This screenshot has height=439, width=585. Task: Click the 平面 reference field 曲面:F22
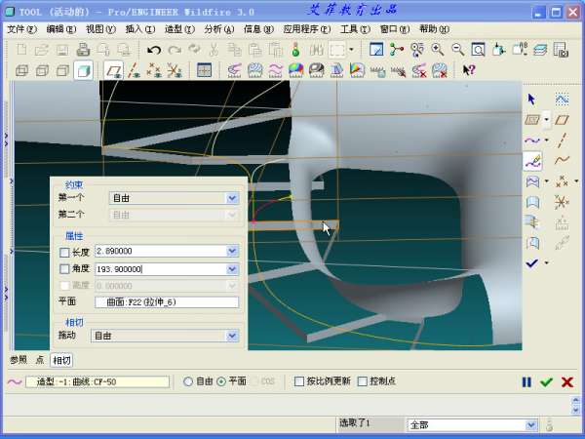(167, 302)
